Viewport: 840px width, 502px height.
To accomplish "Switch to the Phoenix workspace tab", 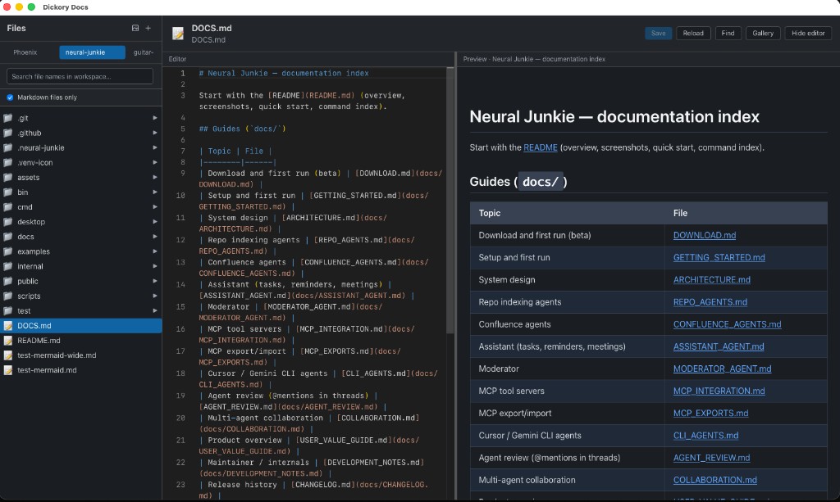I will pos(25,52).
